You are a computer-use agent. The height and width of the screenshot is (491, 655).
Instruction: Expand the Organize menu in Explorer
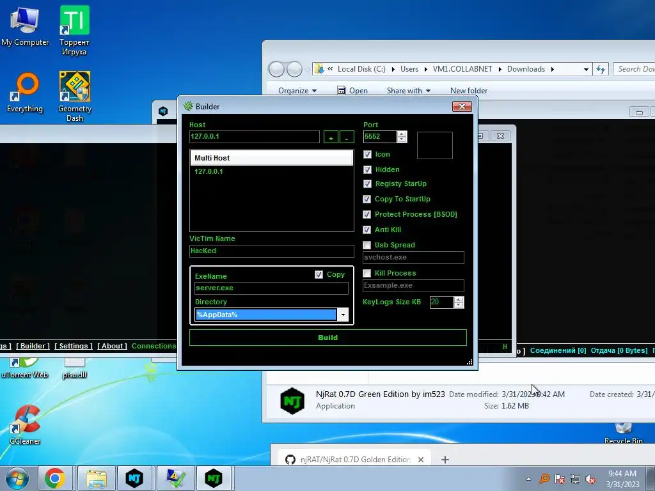pos(297,91)
